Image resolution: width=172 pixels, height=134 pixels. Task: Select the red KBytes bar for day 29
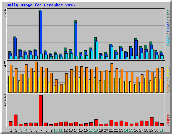[152, 122]
